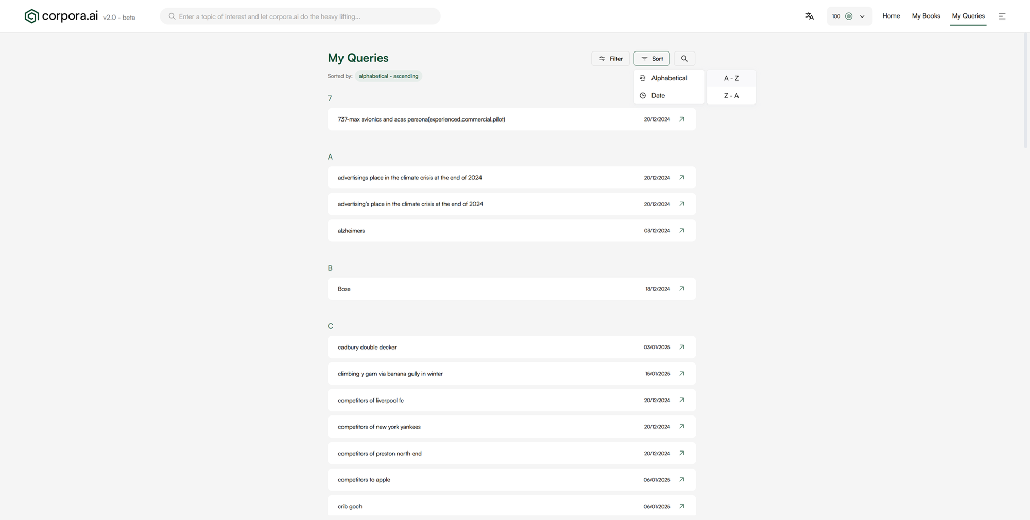Open competitors of liverpool fc query
Screen dimensions: 1030x520
(x=371, y=400)
